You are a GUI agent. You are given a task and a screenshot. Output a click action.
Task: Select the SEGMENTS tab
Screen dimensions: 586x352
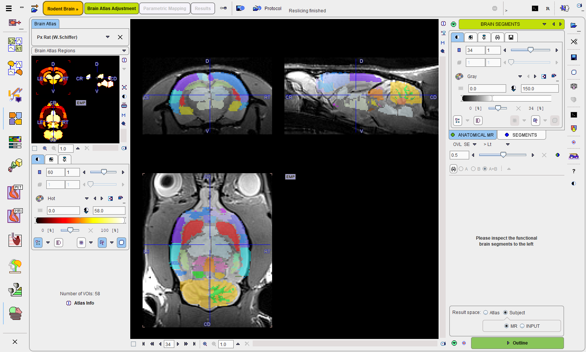click(x=521, y=135)
